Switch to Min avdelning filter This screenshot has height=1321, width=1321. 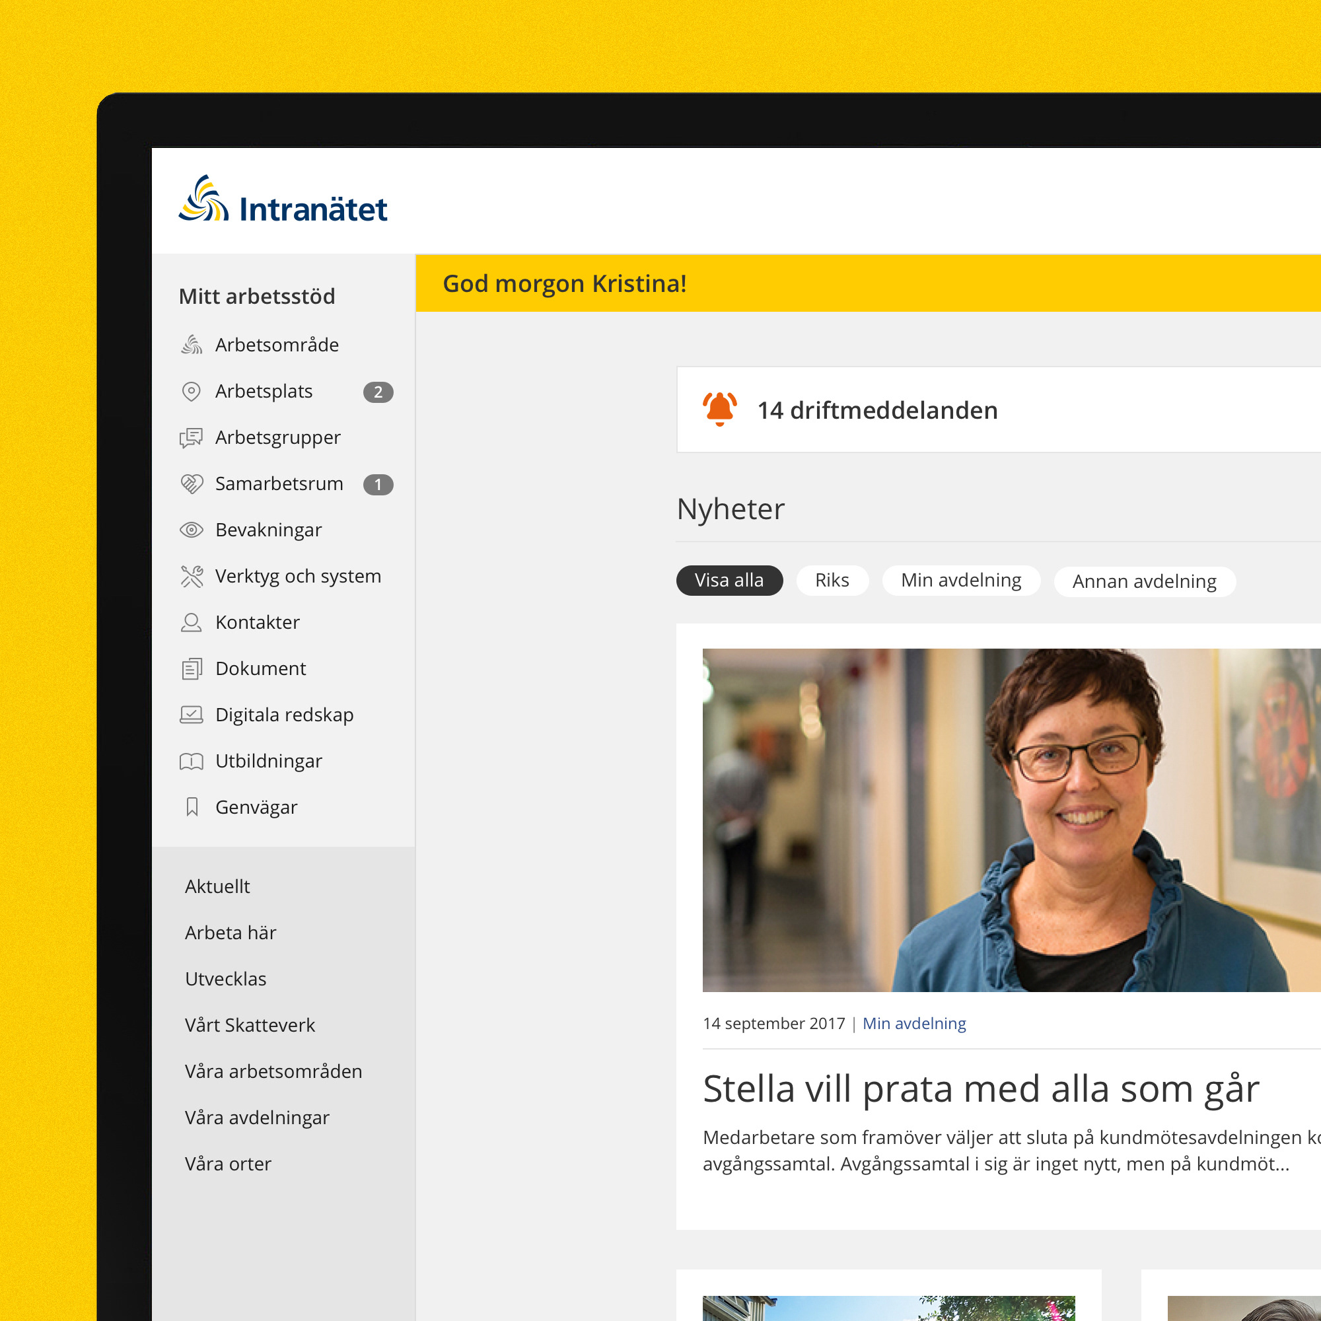[960, 581]
